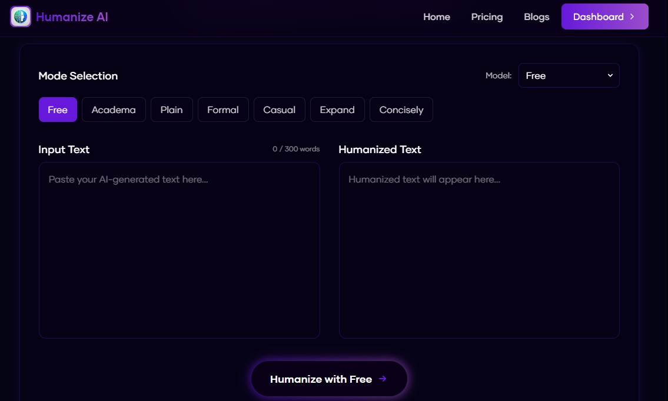Go to the Home page
The image size is (668, 401).
(436, 17)
